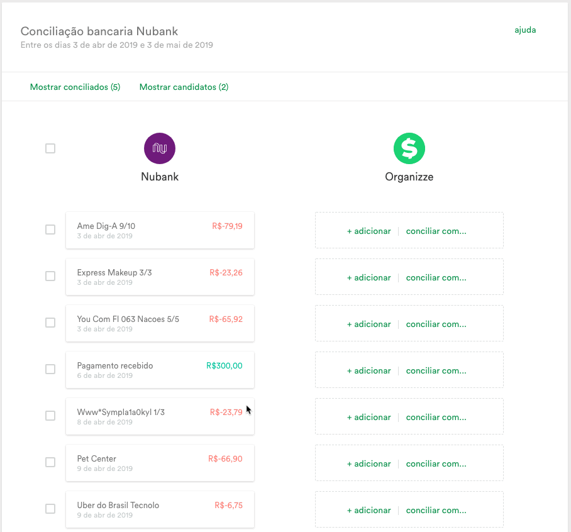The width and height of the screenshot is (571, 532).
Task: Check the Express Makeup 3/3 row checkbox
Action: coord(50,276)
